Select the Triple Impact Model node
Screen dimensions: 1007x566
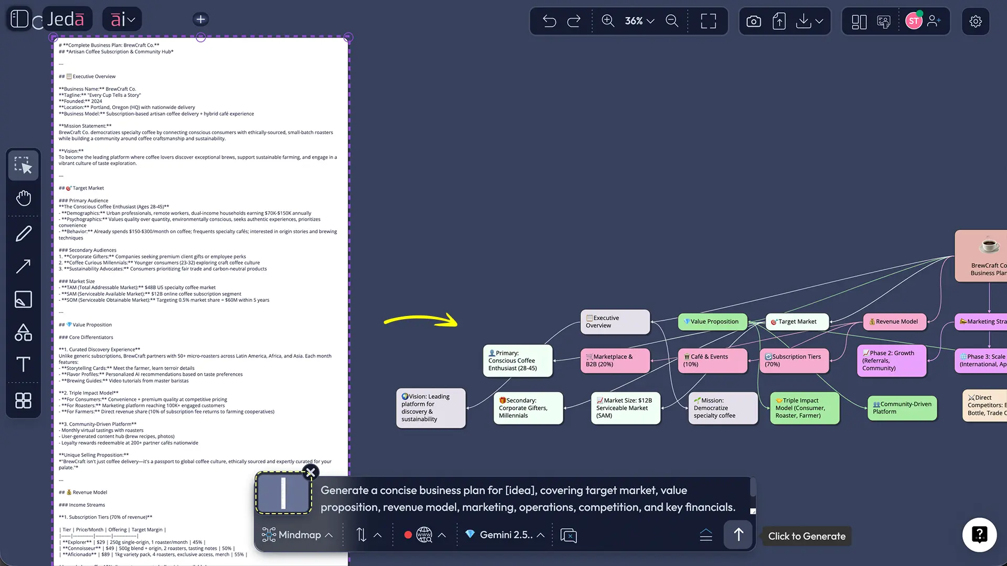pos(805,408)
